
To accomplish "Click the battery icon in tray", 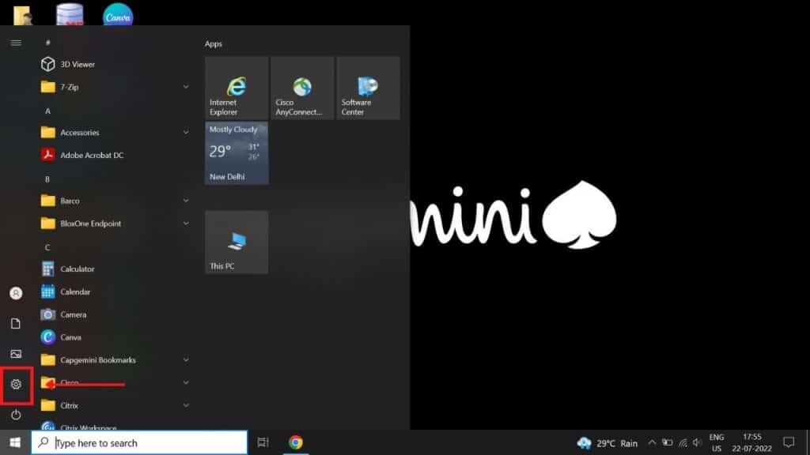I will (x=668, y=442).
